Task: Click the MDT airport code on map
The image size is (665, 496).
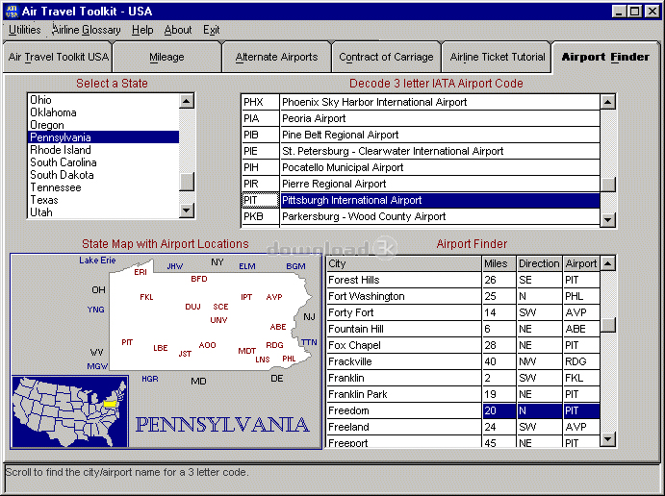Action: pyautogui.click(x=247, y=351)
